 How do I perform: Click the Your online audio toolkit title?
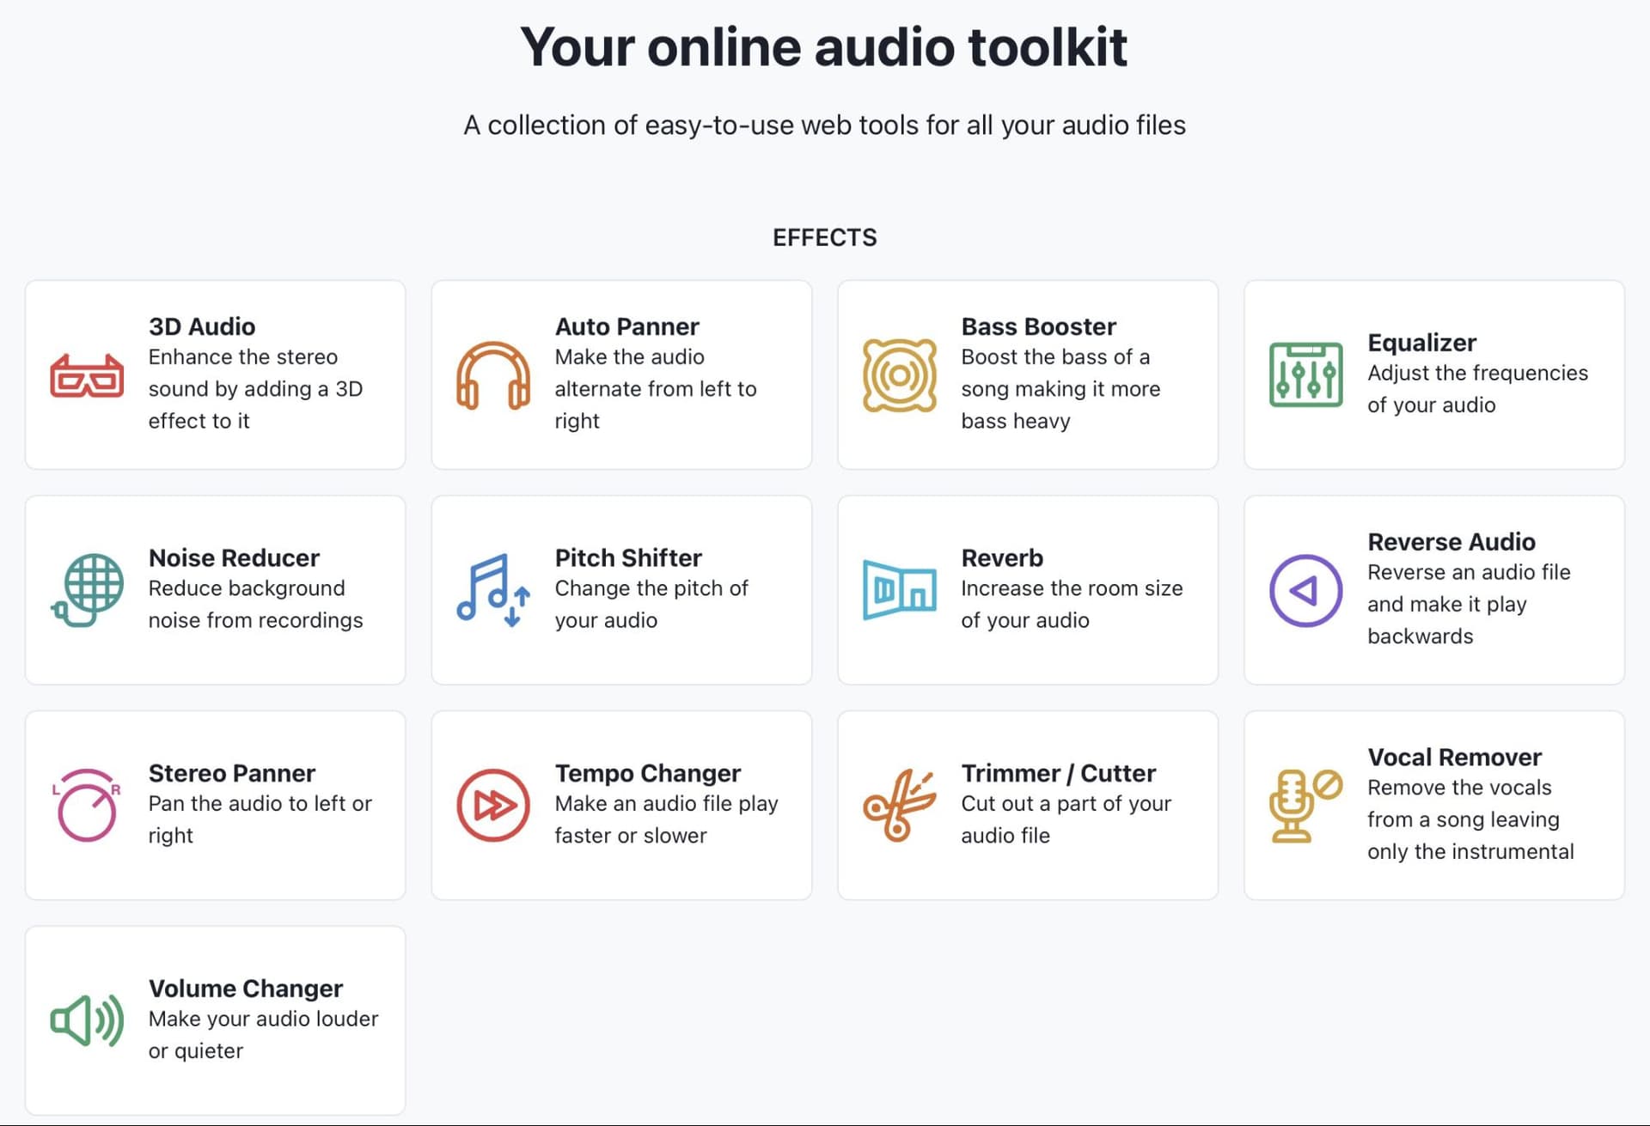pyautogui.click(x=824, y=47)
